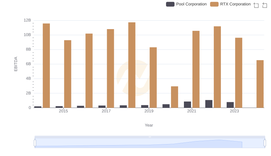Select RTX bar for 2014

[46, 66]
